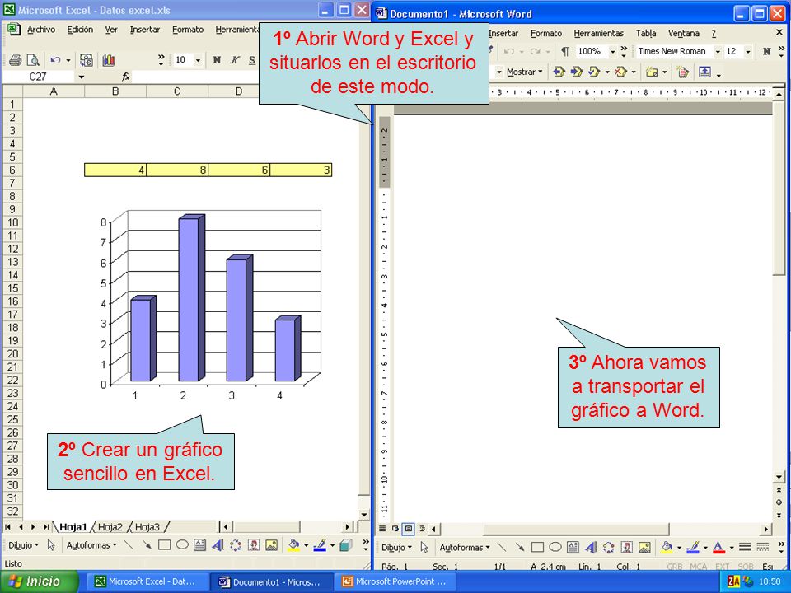This screenshot has width=791, height=593.
Task: Expand the Name Box dropdown next to C27
Action: click(82, 77)
